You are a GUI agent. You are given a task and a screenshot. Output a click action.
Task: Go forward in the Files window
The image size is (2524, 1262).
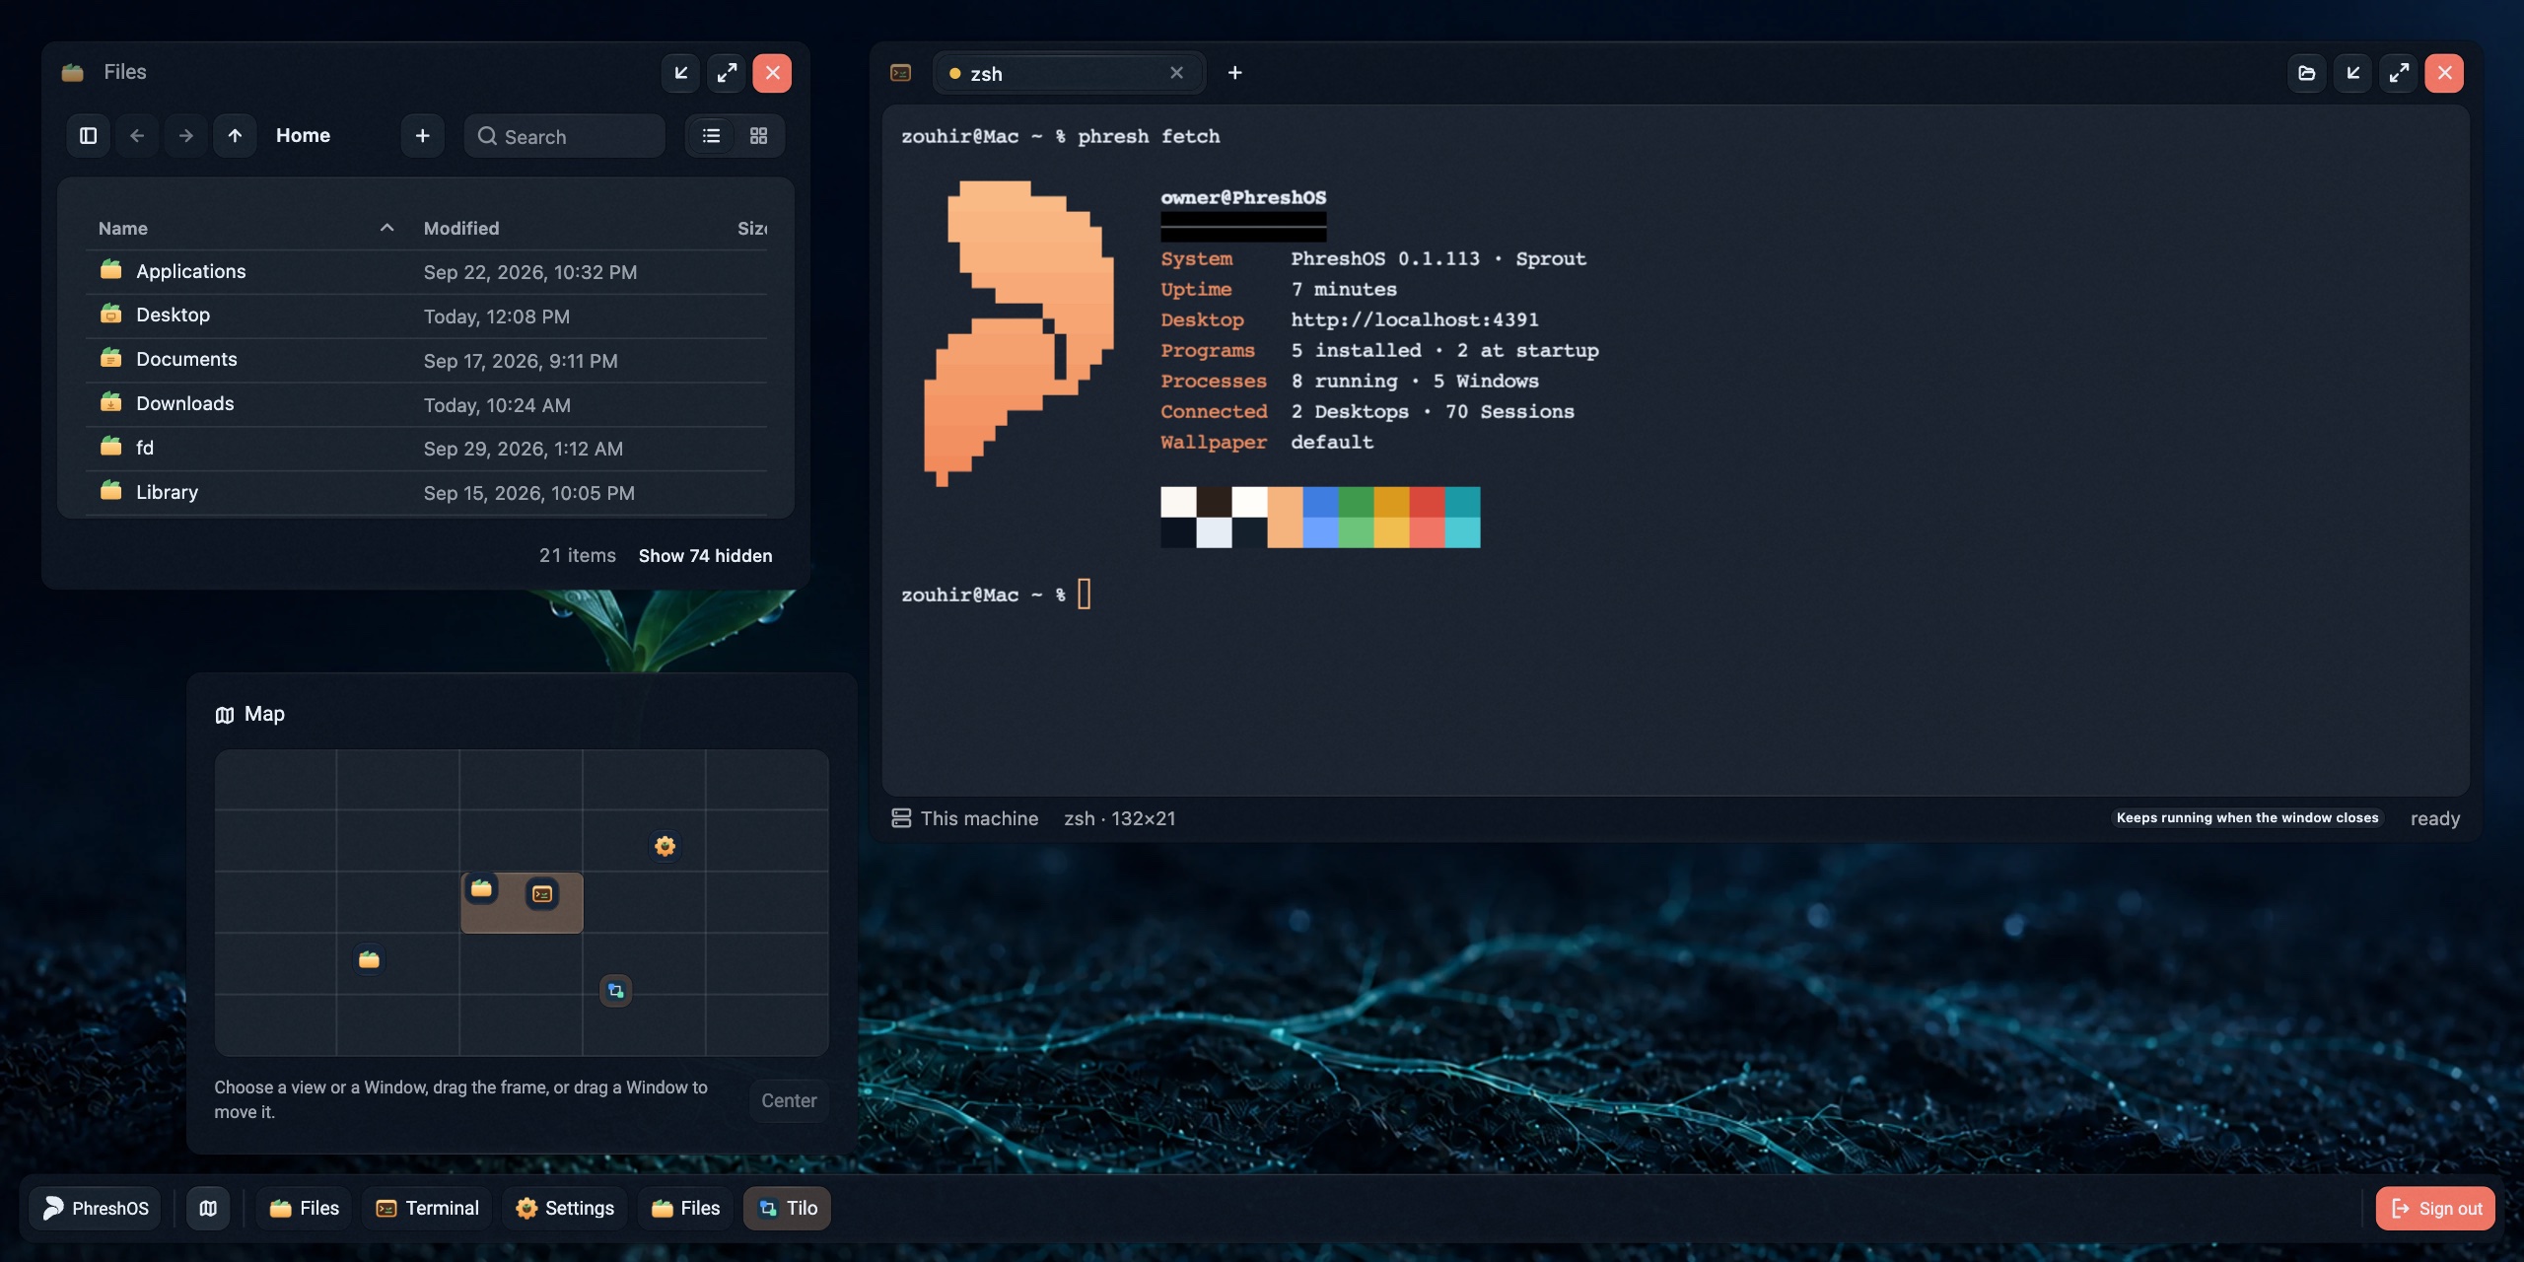185,136
